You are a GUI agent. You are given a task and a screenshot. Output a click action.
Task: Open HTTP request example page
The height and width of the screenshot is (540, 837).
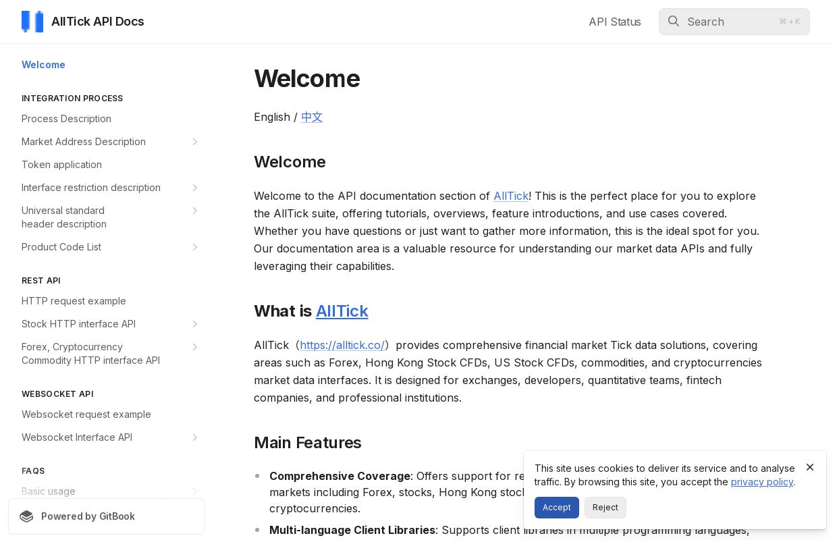click(74, 301)
